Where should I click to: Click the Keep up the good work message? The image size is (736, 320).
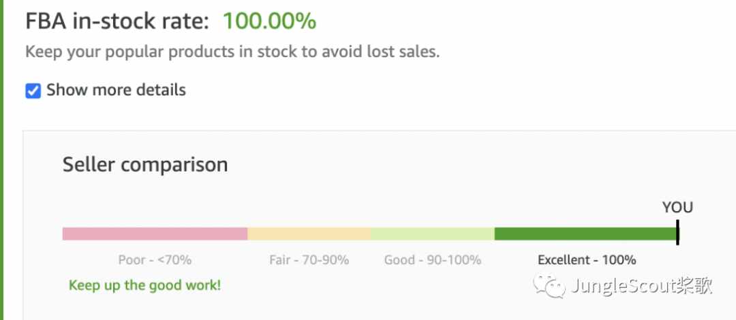tap(144, 285)
